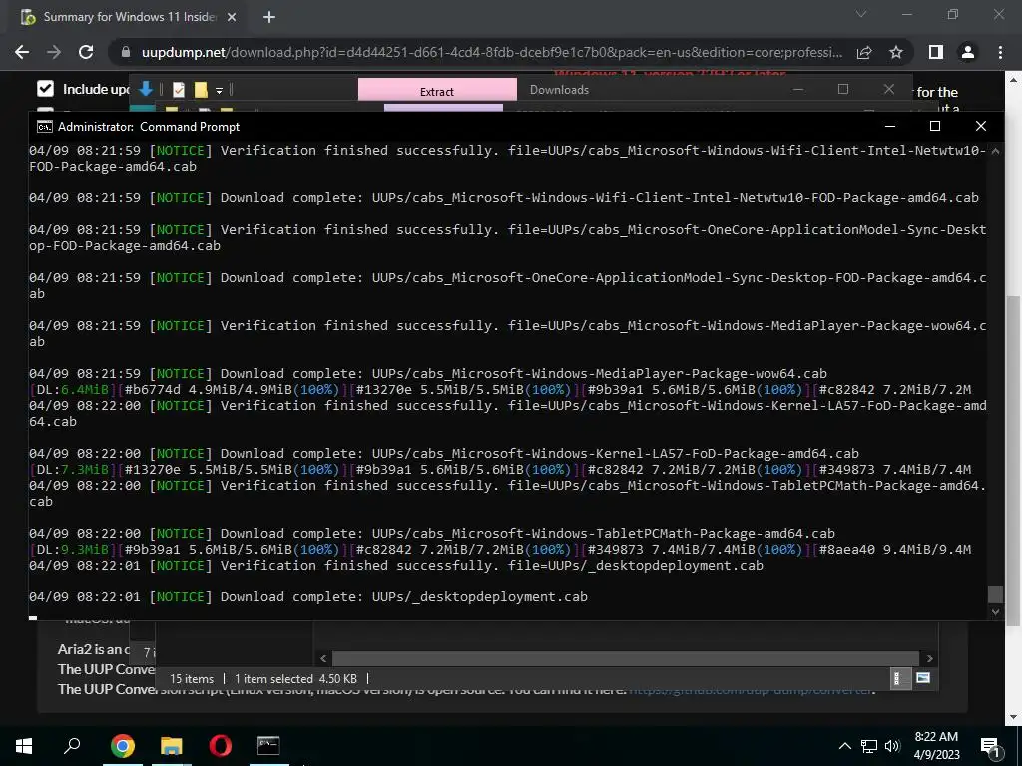Viewport: 1022px width, 766px height.
Task: Open the Command Prompt system menu icon
Action: 44,127
